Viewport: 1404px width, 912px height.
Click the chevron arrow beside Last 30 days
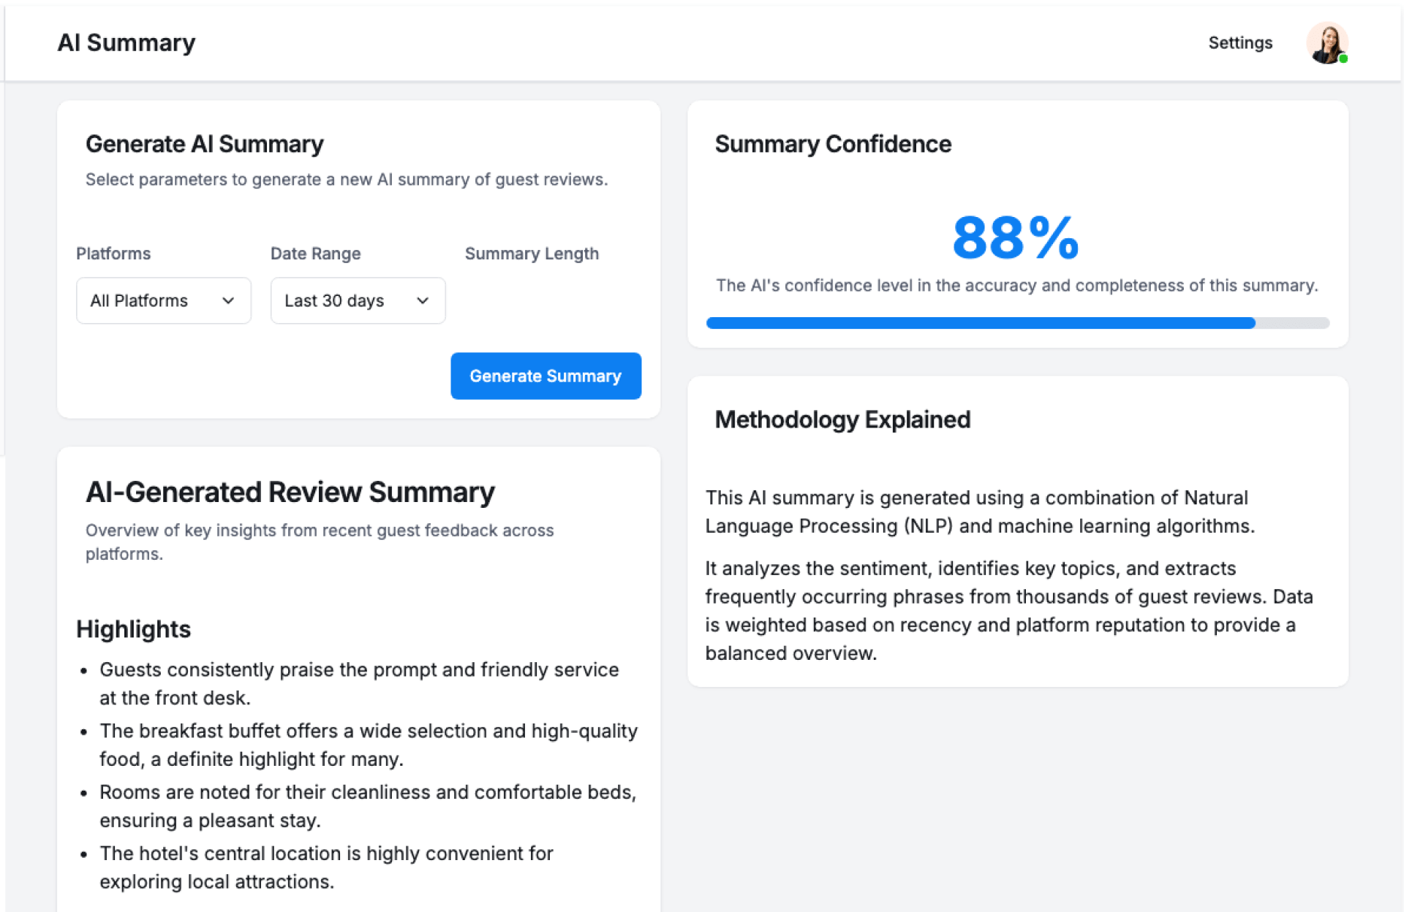423,301
